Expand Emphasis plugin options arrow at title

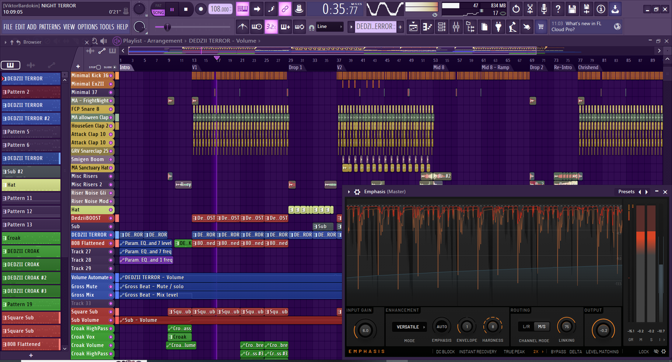[x=349, y=192]
